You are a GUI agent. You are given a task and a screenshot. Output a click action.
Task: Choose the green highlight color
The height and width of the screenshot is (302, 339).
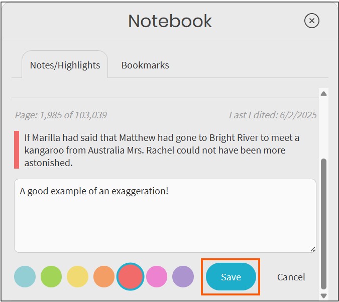pos(51,277)
